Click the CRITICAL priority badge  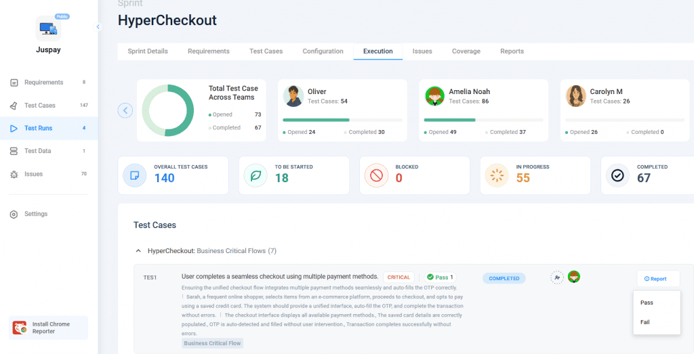coord(399,278)
